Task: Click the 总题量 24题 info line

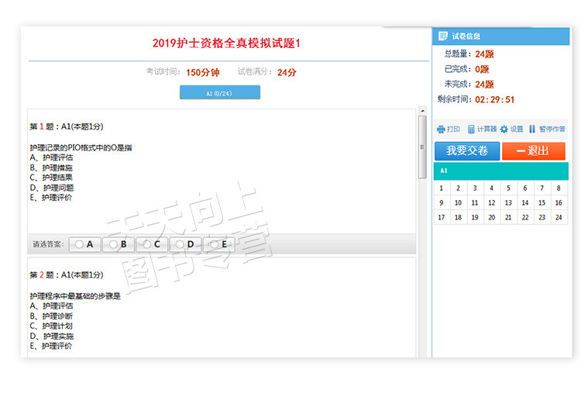Action: [469, 54]
